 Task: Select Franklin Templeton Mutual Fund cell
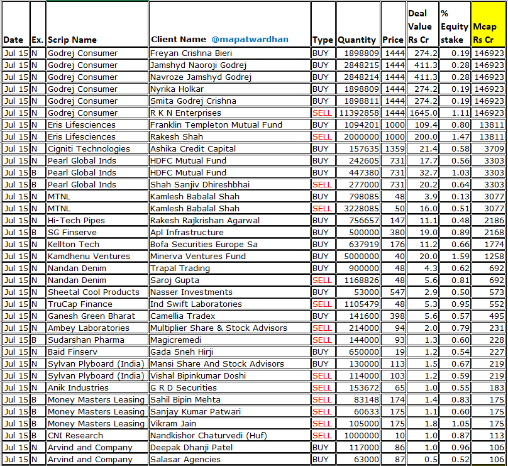[x=229, y=125]
